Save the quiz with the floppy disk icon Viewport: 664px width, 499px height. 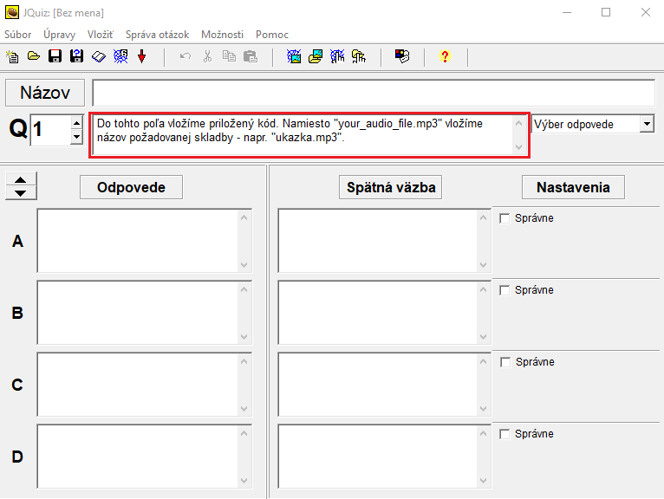point(55,57)
